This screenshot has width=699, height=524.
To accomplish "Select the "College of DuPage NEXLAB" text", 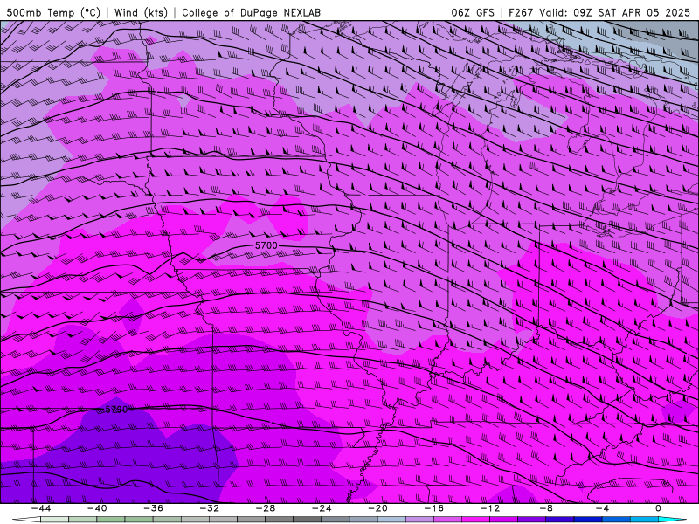I will click(251, 13).
